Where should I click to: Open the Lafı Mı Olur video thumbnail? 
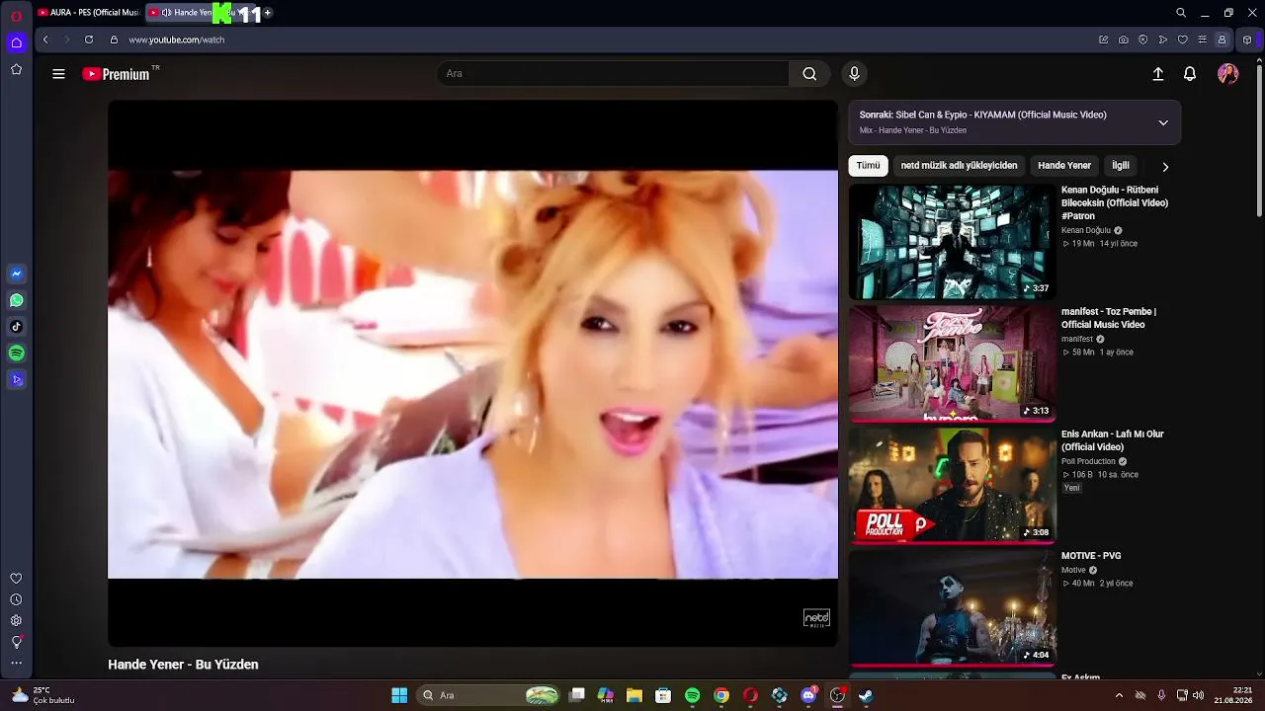tap(953, 486)
